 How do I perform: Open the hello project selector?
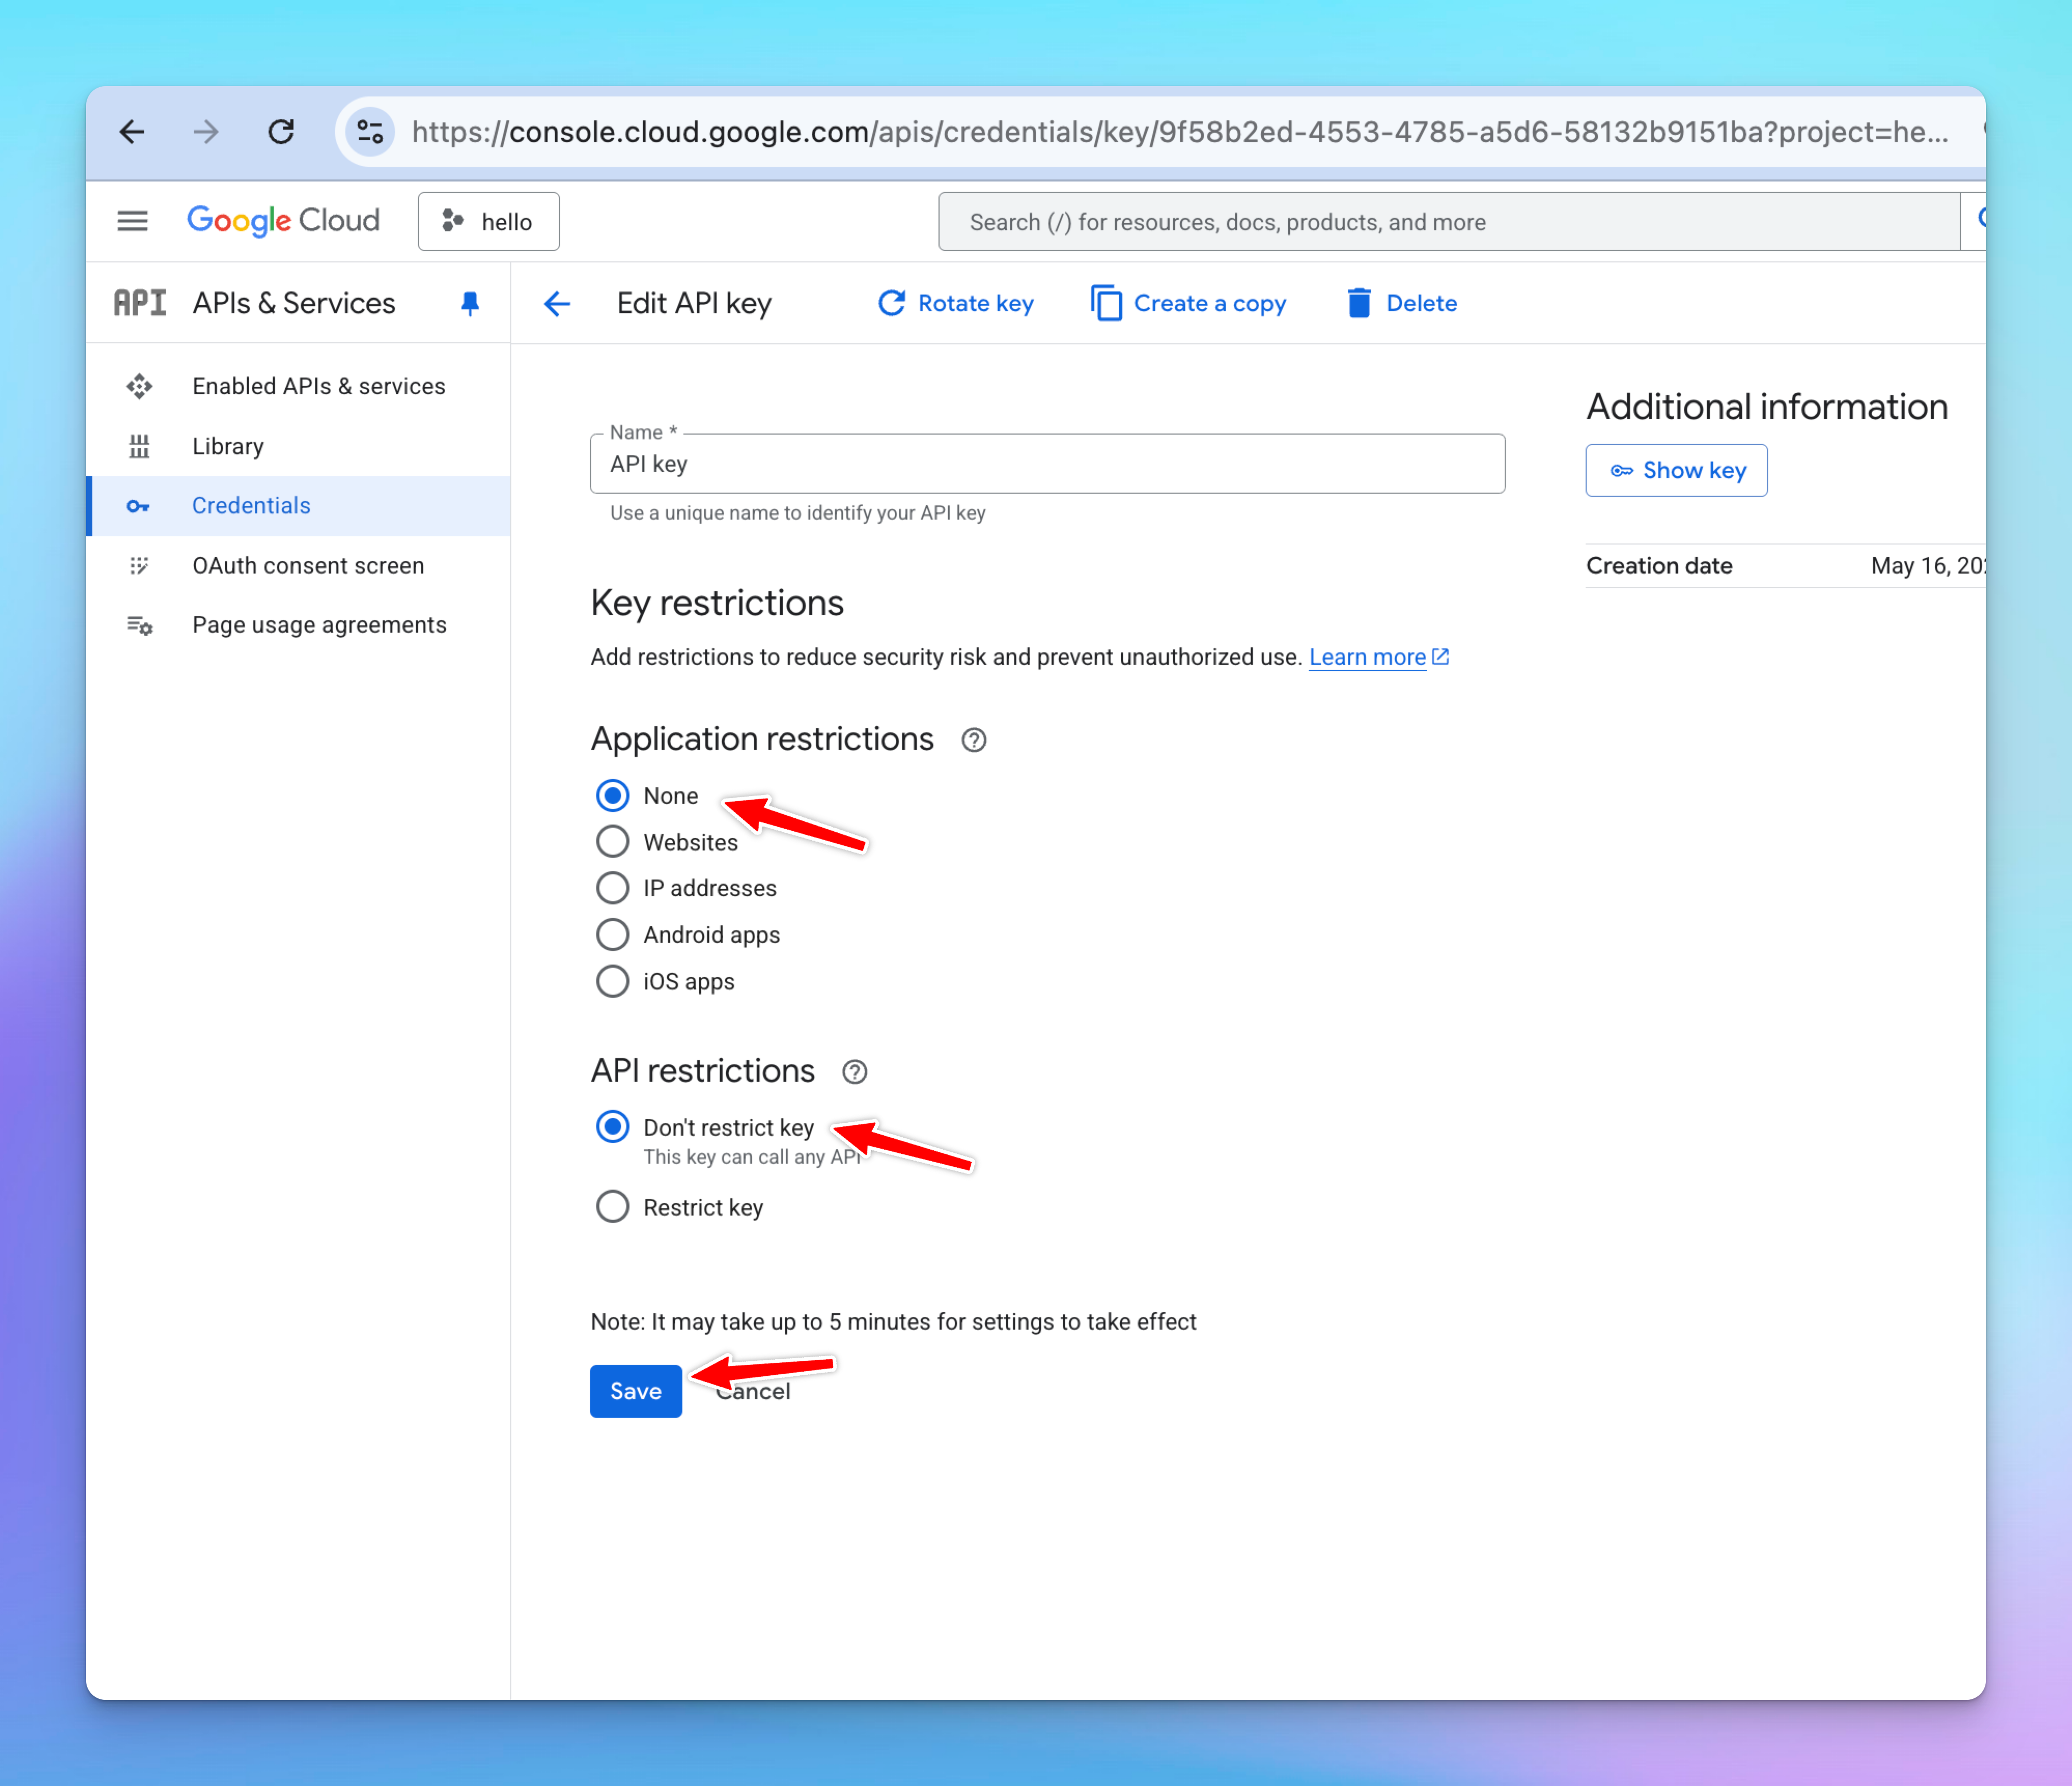(488, 222)
